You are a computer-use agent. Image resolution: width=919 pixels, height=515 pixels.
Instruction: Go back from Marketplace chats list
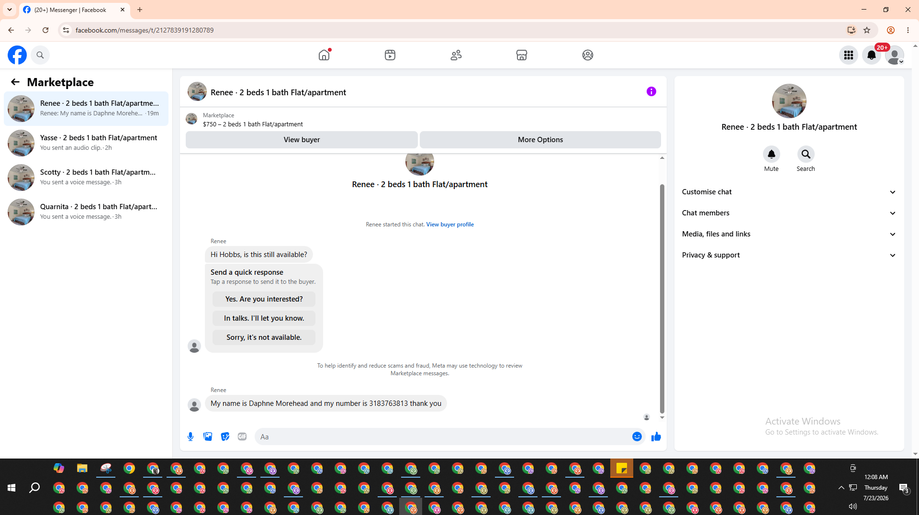(15, 82)
